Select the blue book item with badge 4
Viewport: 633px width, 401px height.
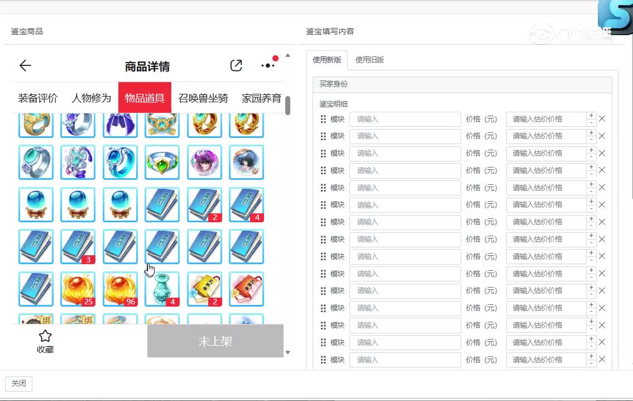point(246,205)
